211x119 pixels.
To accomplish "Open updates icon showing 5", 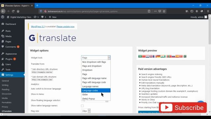I will pyautogui.click(x=36, y=17).
